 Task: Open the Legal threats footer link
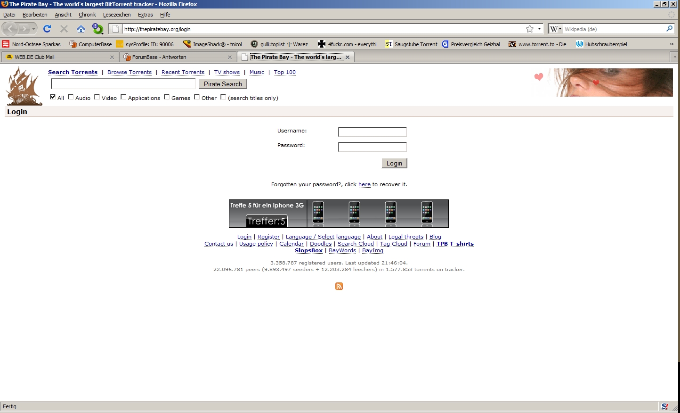coord(406,237)
